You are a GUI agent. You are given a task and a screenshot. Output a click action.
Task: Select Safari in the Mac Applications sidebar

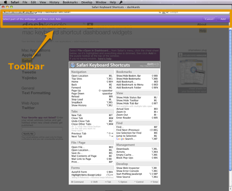point(27,60)
